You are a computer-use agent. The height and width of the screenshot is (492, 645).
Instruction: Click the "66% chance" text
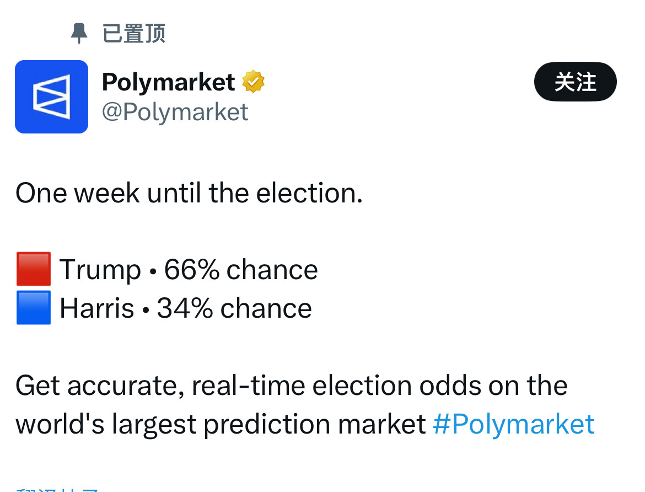[x=241, y=270]
